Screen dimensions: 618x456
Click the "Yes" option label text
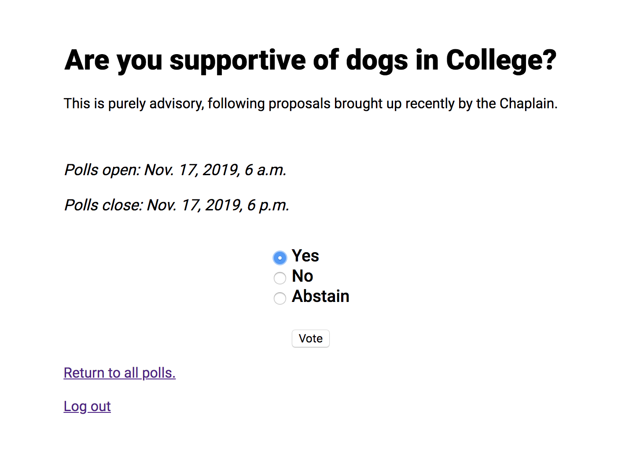305,256
